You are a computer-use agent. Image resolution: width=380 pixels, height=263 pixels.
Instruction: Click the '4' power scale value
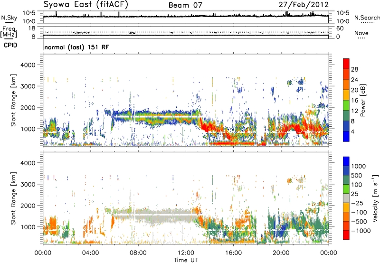(352, 131)
